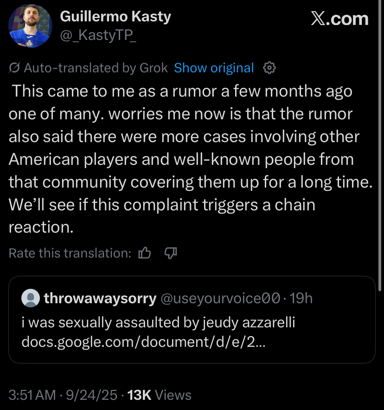Click the 3:51 AM 9/24/25 timestamp
This screenshot has height=410, width=384.
point(63,395)
